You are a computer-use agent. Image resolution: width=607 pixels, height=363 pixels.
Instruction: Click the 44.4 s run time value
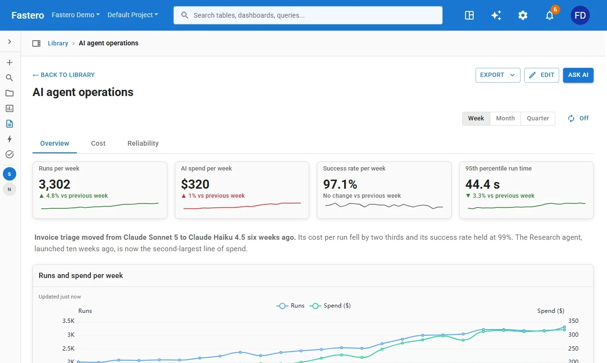coord(483,184)
